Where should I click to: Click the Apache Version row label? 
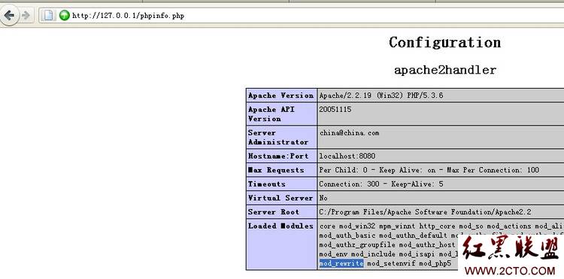click(x=281, y=96)
